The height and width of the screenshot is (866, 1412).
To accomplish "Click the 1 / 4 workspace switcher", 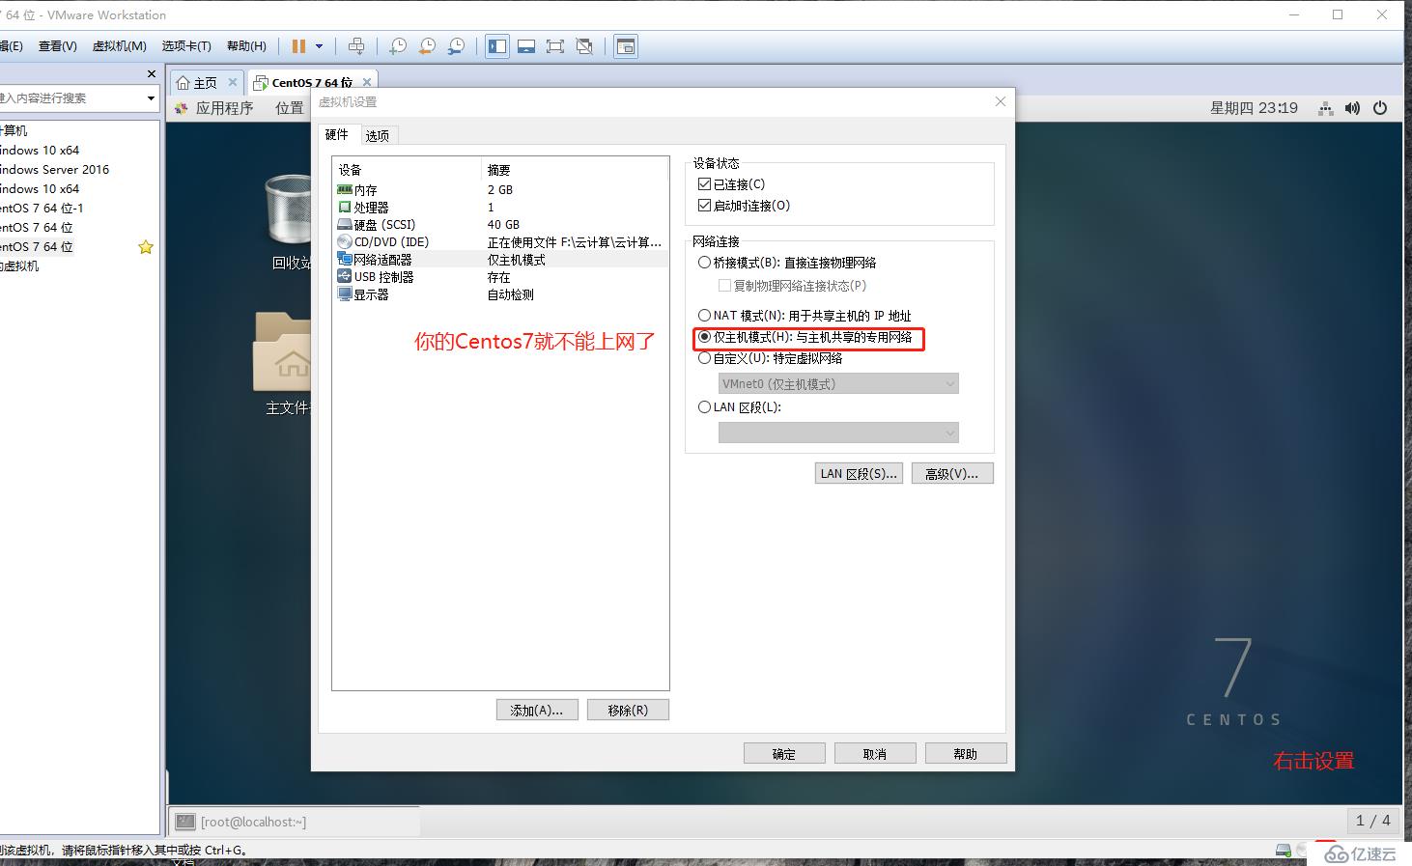I will click(x=1372, y=821).
